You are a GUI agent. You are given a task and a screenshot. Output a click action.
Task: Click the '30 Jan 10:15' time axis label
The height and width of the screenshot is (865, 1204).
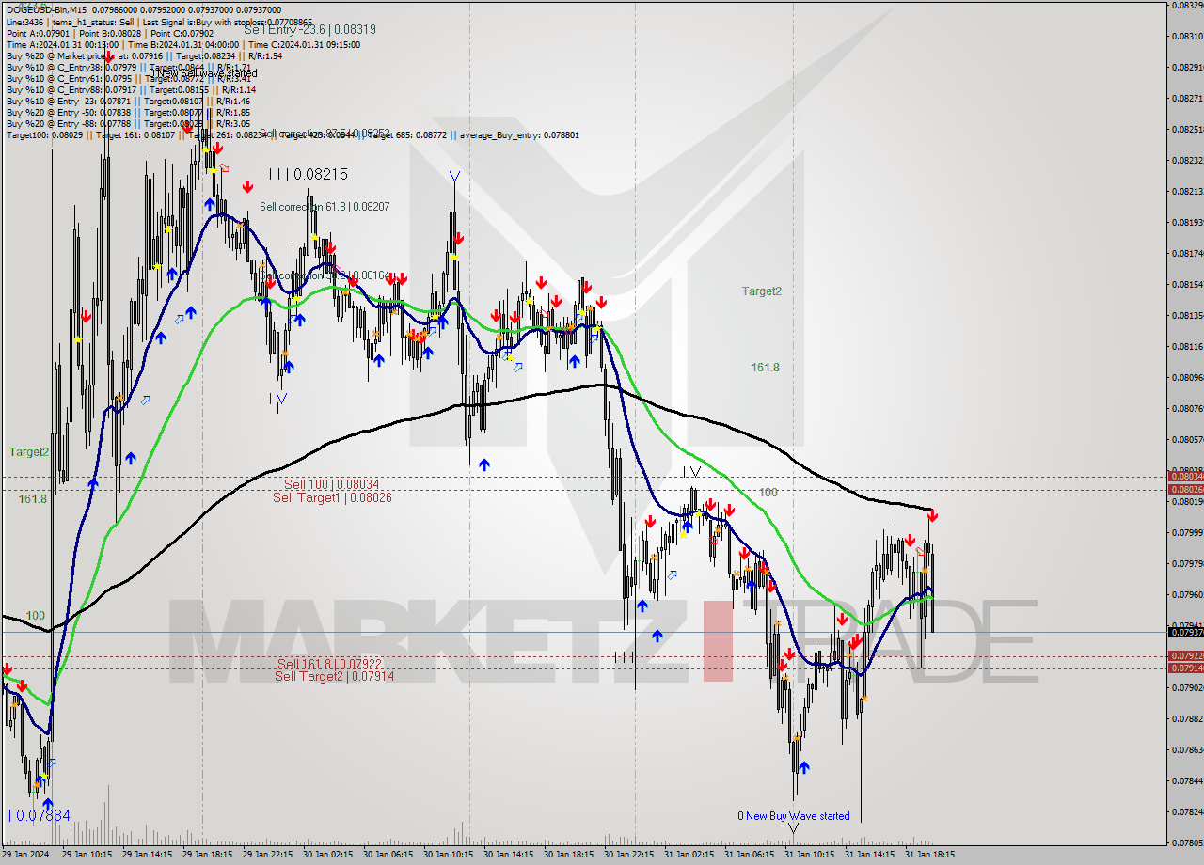[448, 856]
